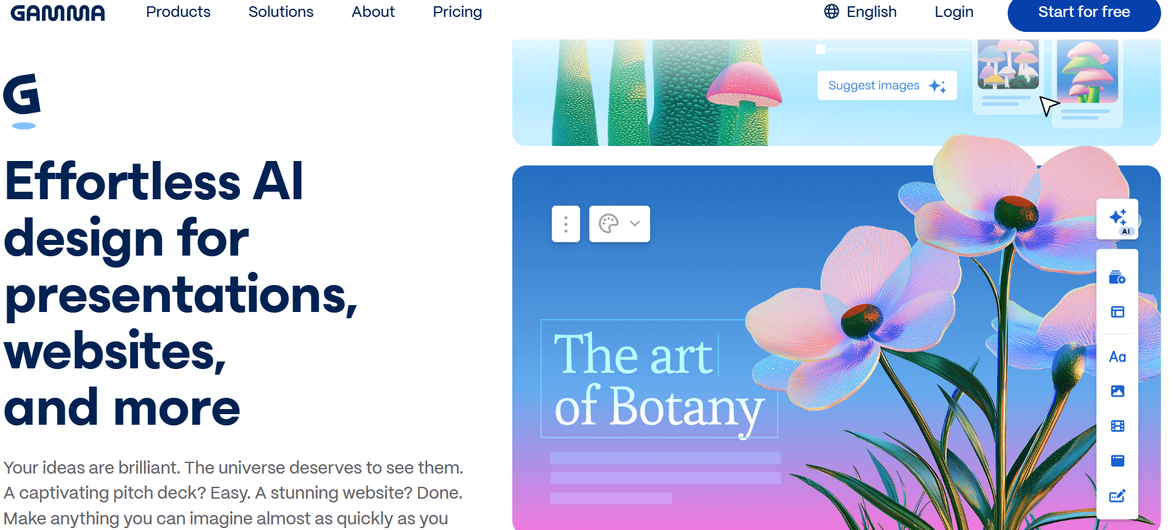Expand the theme palette dropdown
This screenshot has height=530, width=1173.
(619, 224)
